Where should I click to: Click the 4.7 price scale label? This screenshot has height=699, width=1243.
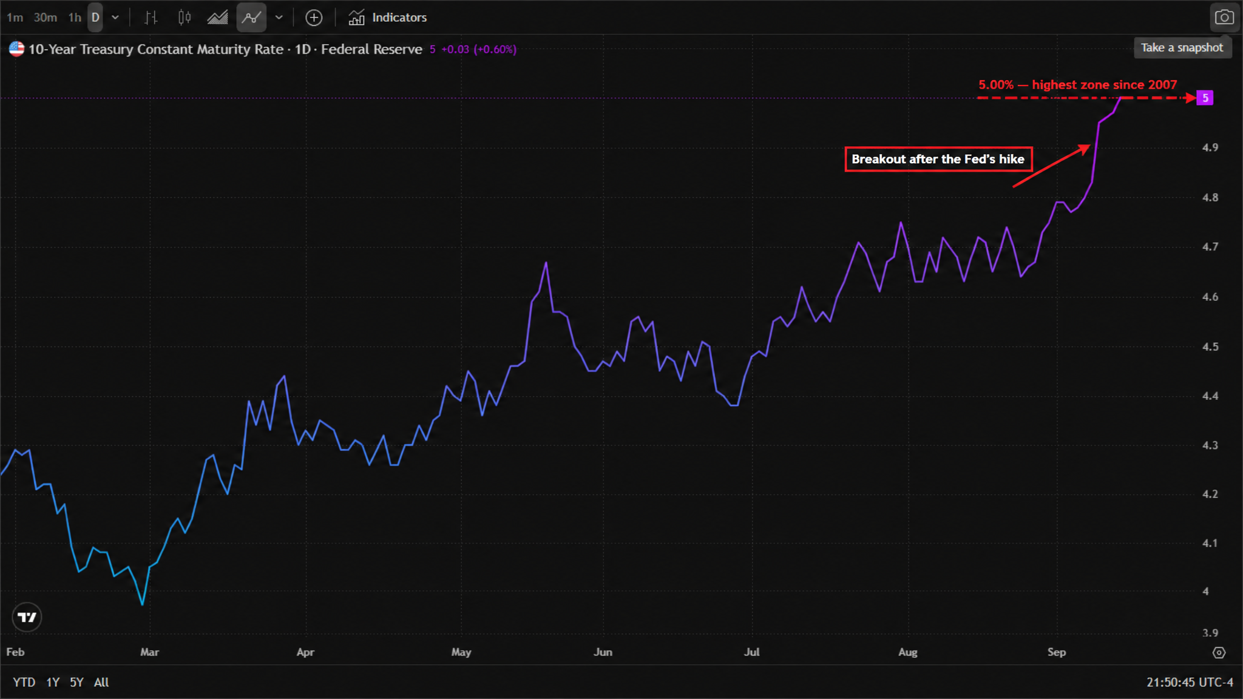click(1210, 247)
